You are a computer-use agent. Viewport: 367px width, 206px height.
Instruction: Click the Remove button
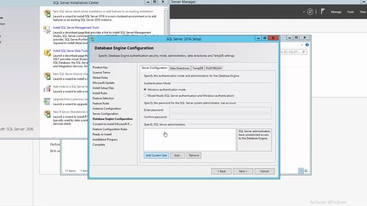[194, 155]
